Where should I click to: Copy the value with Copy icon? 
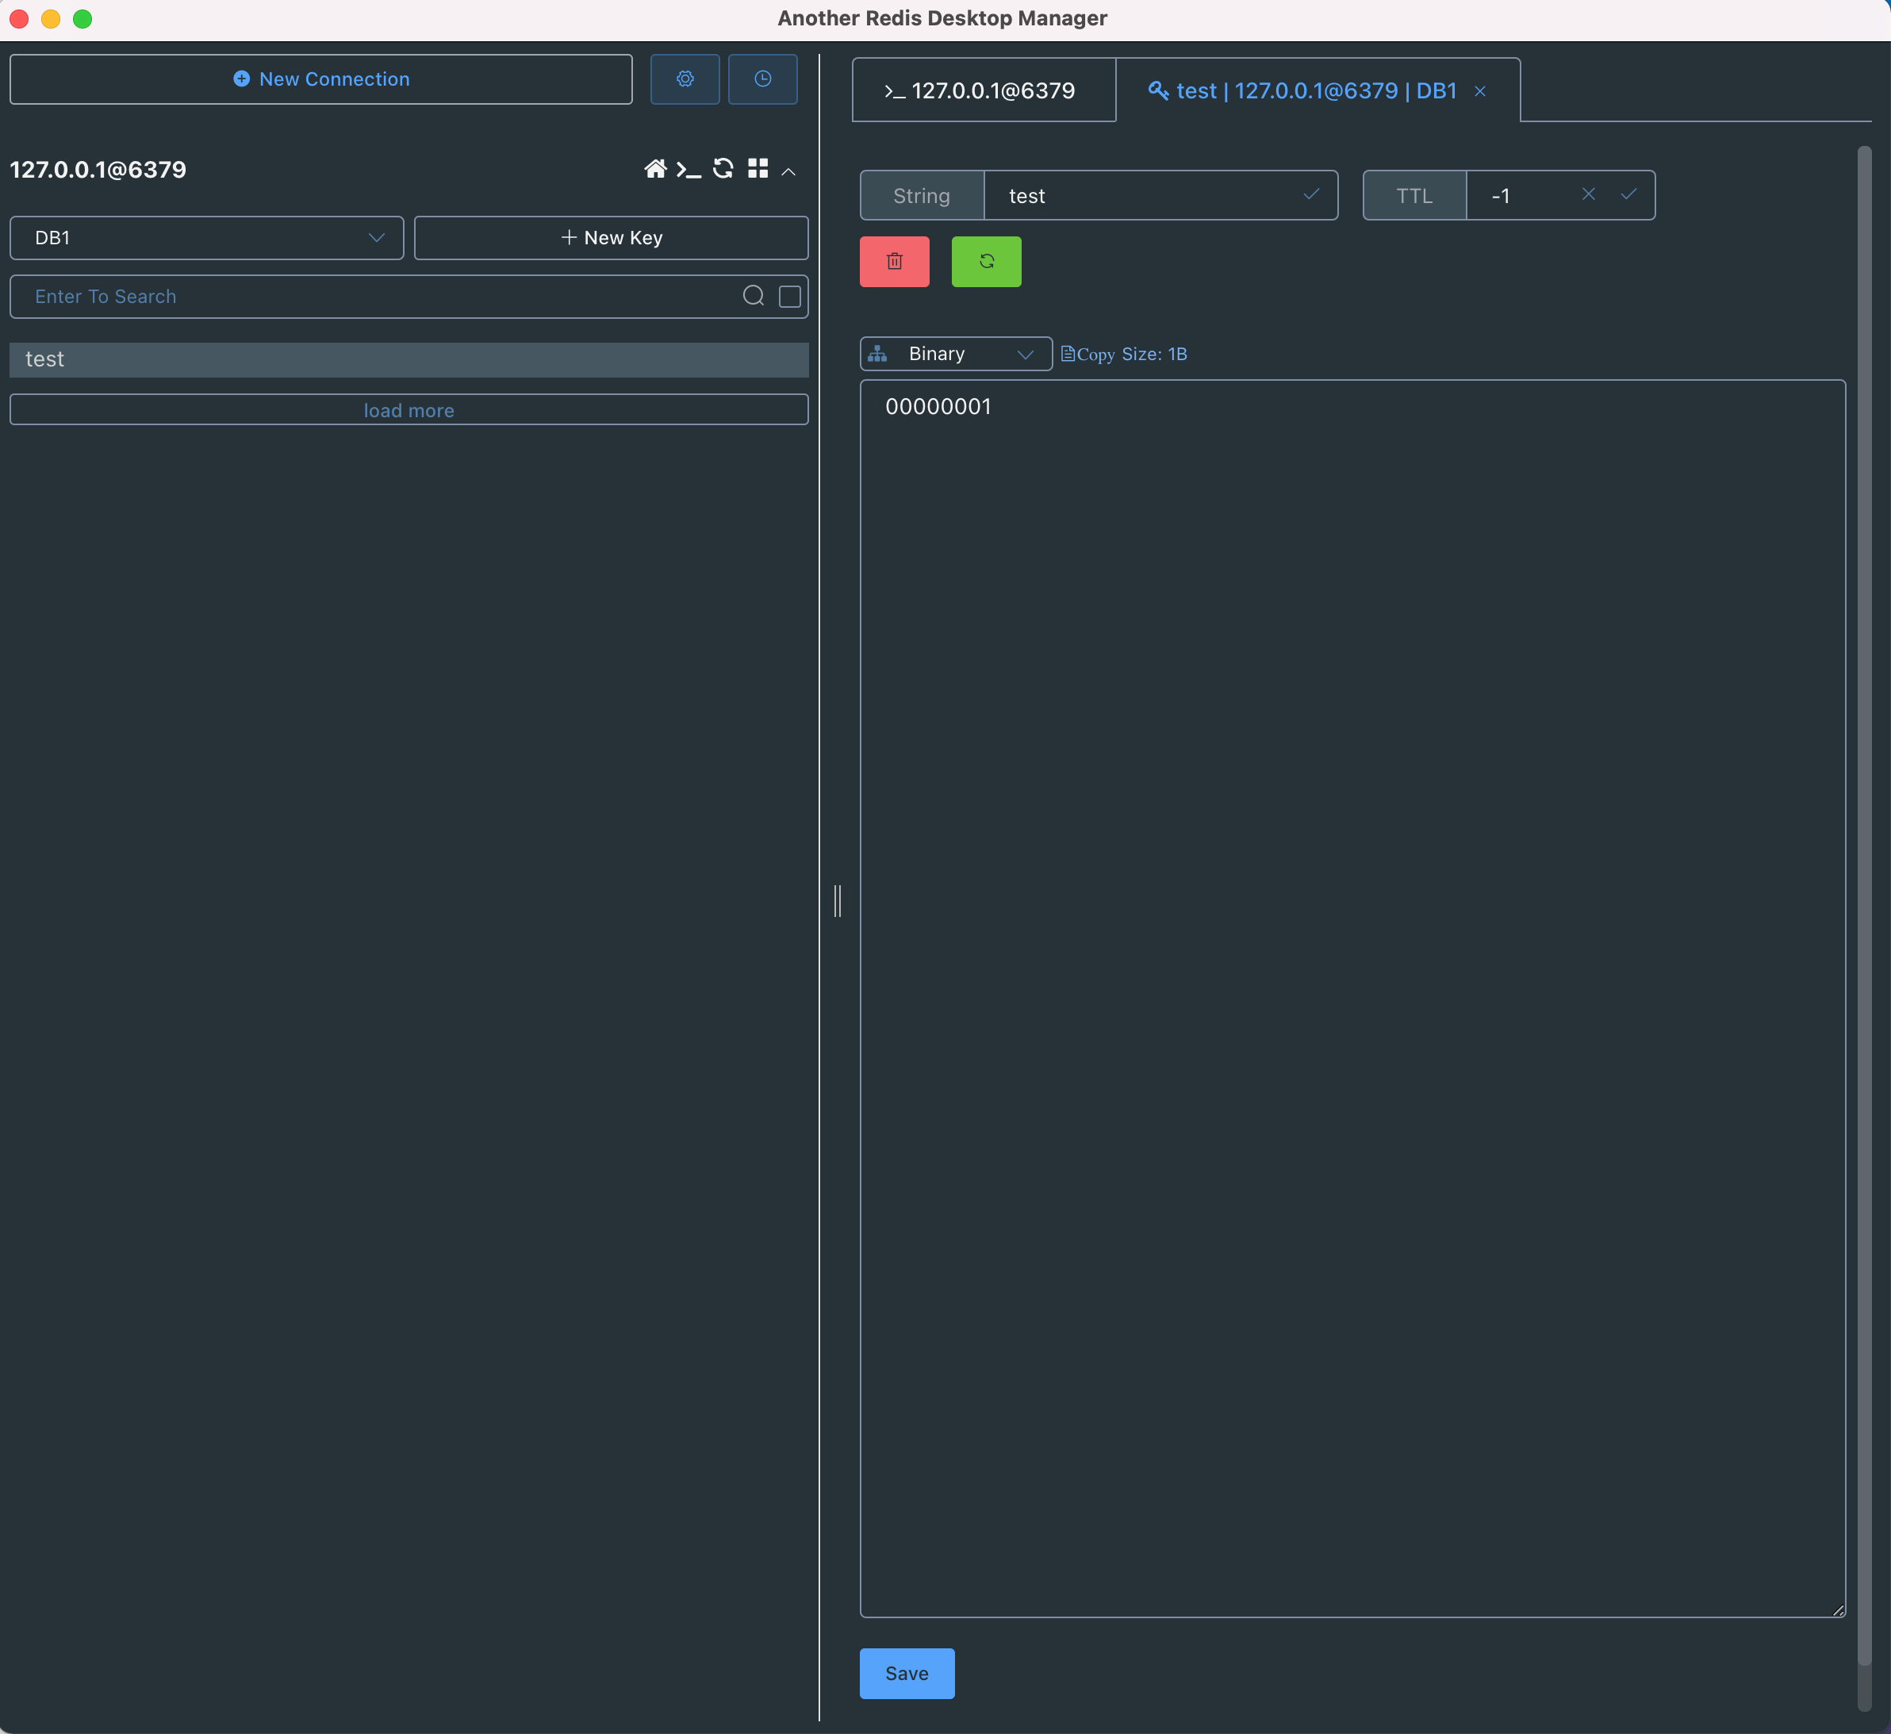[x=1087, y=354]
